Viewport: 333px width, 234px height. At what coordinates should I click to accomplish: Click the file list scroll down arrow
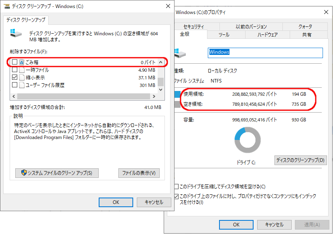[x=161, y=90]
